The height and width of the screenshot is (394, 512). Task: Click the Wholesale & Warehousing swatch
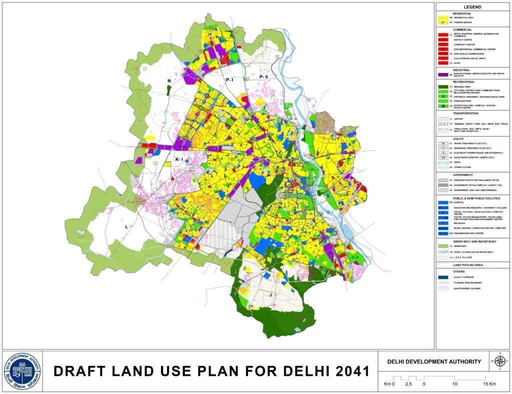[443, 53]
